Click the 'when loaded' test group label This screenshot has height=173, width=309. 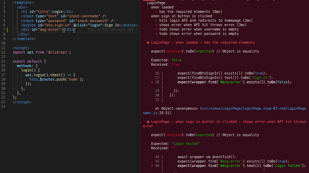[162, 7]
